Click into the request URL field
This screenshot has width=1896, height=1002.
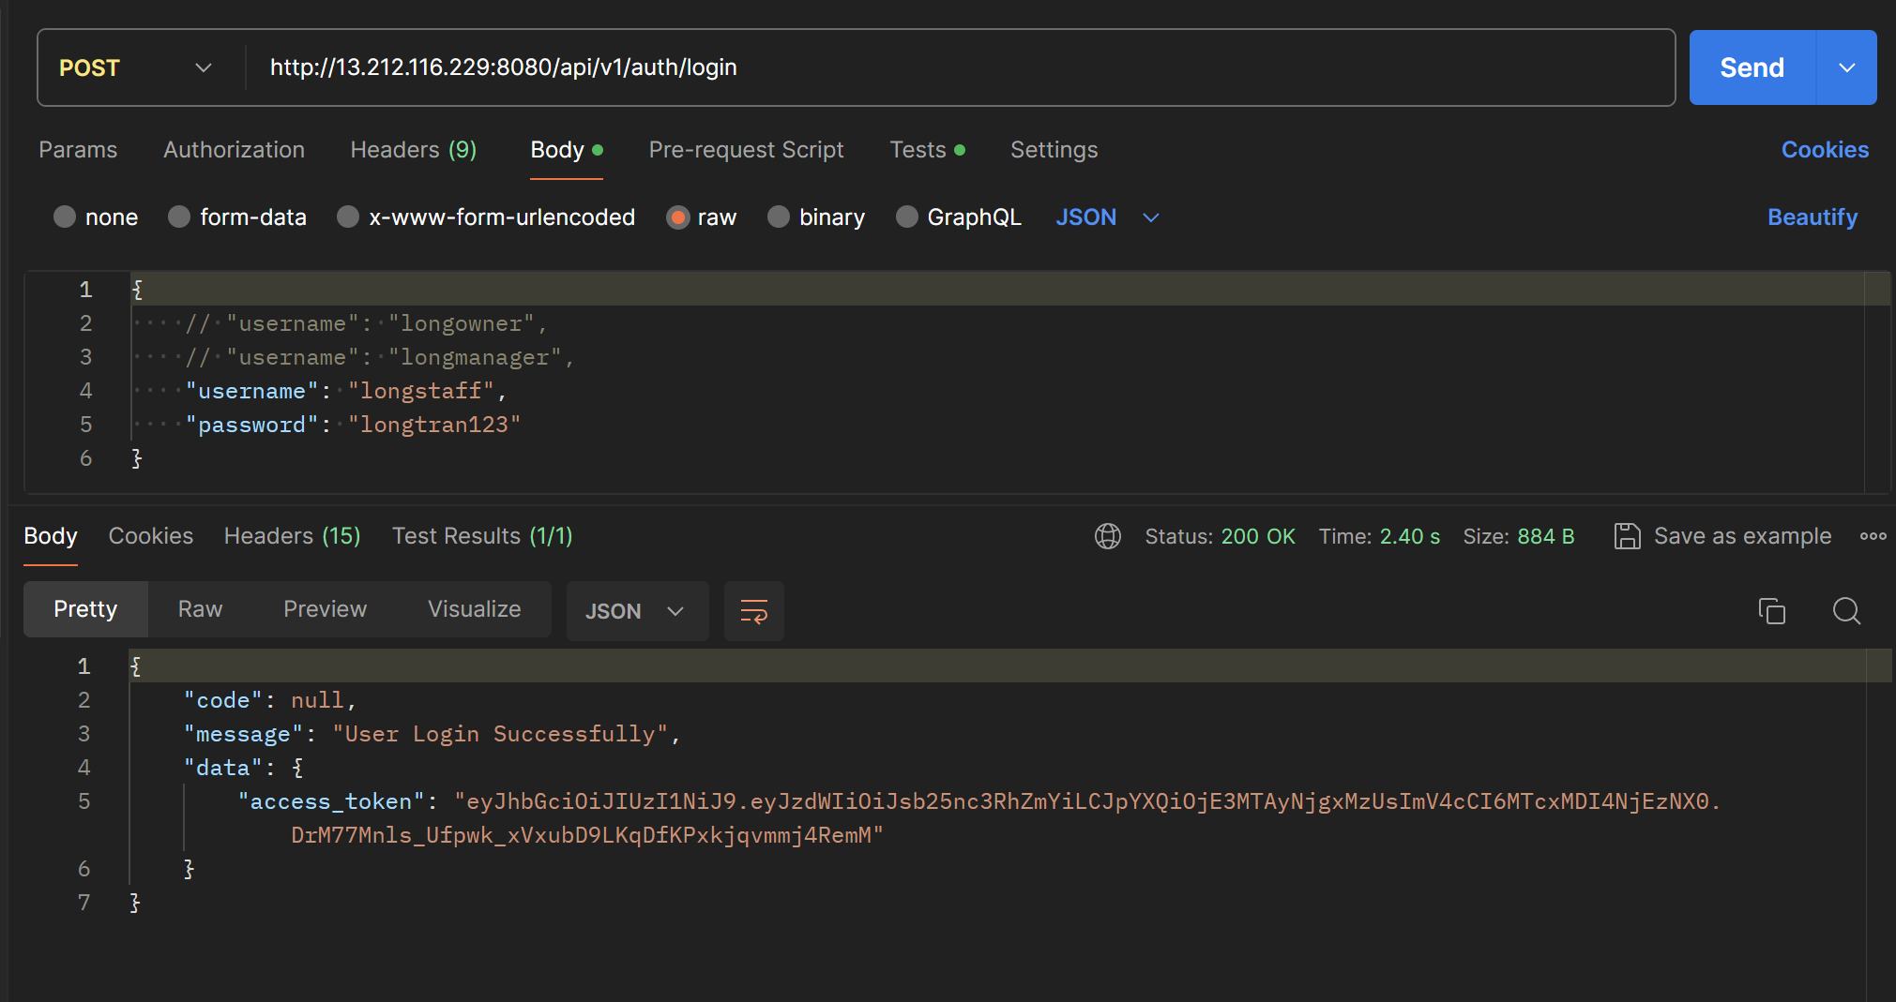pyautogui.click(x=961, y=67)
